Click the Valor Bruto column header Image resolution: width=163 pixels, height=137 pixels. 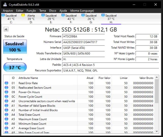[142, 78]
